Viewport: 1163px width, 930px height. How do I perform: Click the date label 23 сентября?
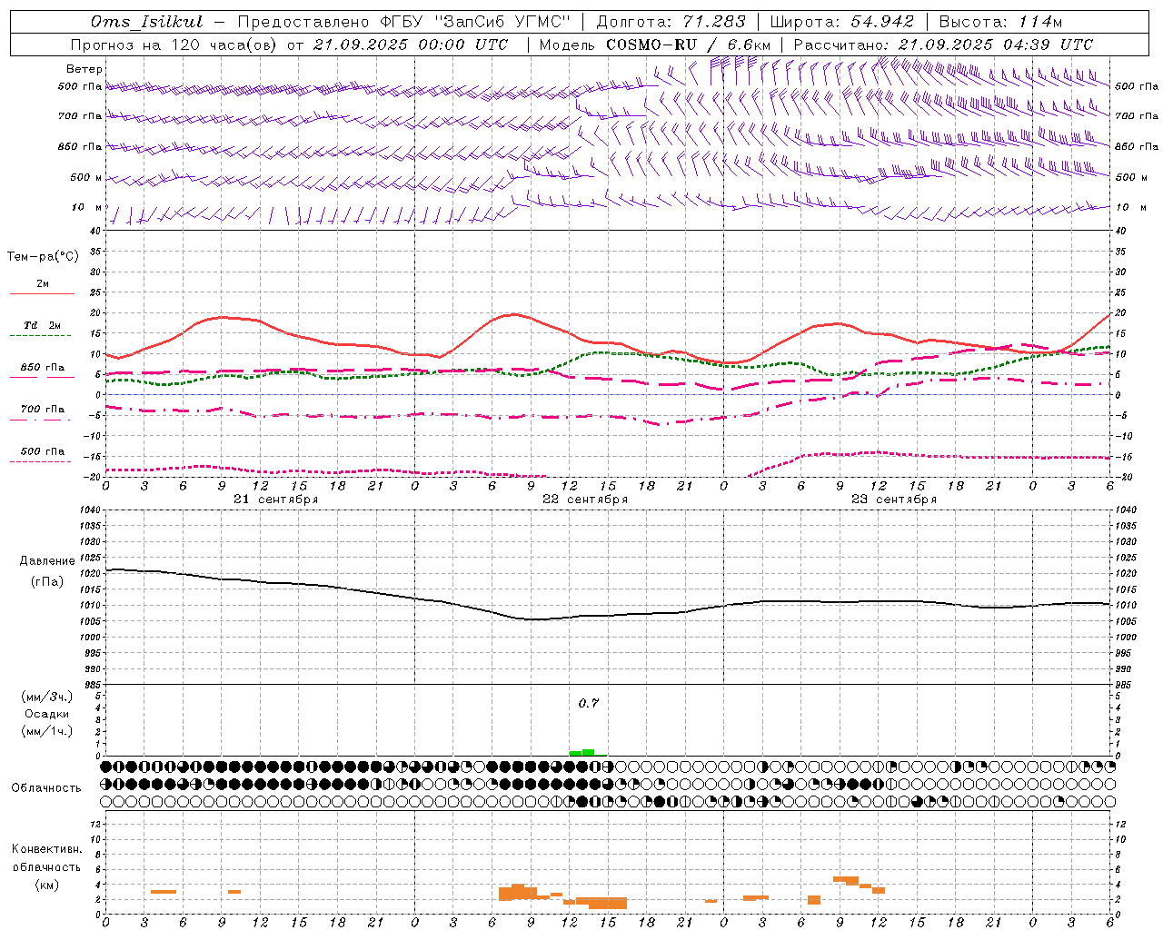pyautogui.click(x=894, y=500)
